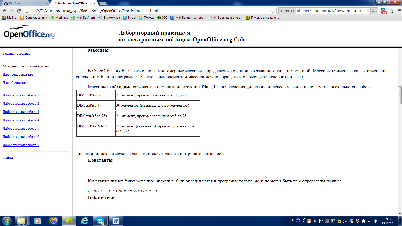The height and width of the screenshot is (226, 402).
Task: Click the content frame vertical scrollbar thumb
Action: coord(400,95)
